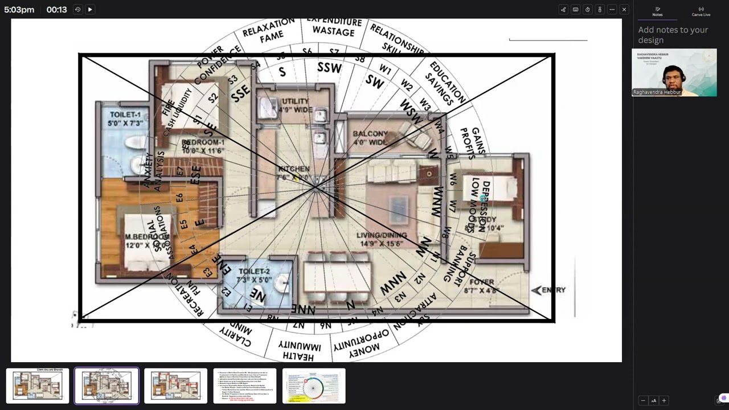Open the first slide thumbnail 'Client Anu and Bharath'

click(38, 386)
